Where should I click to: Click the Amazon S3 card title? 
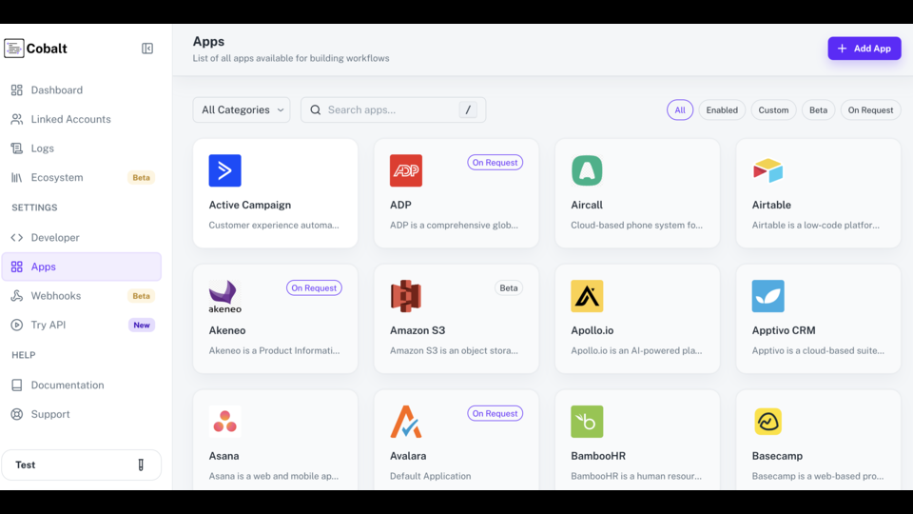(418, 330)
